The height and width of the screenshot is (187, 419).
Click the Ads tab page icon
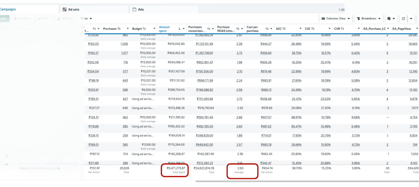[x=134, y=9]
